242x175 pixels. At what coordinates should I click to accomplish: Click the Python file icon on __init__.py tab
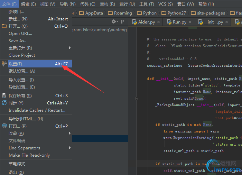click(x=201, y=22)
